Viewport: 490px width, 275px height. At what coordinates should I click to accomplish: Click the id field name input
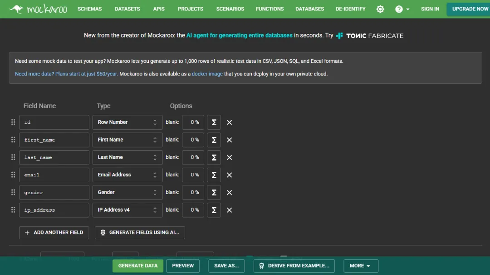coord(54,123)
